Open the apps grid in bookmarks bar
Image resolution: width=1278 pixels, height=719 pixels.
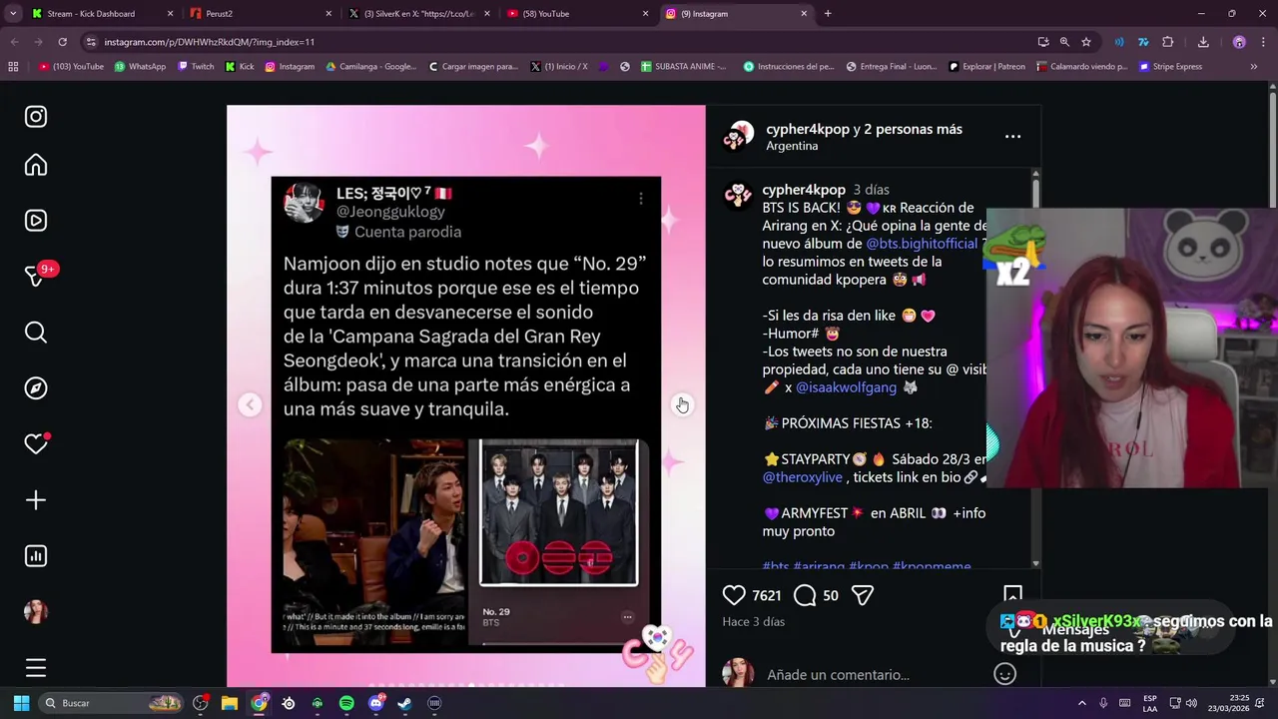pos(13,67)
